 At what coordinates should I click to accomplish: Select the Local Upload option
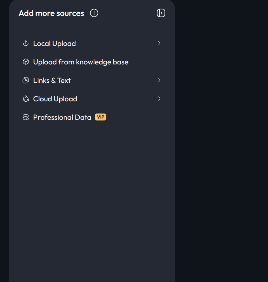pyautogui.click(x=54, y=44)
